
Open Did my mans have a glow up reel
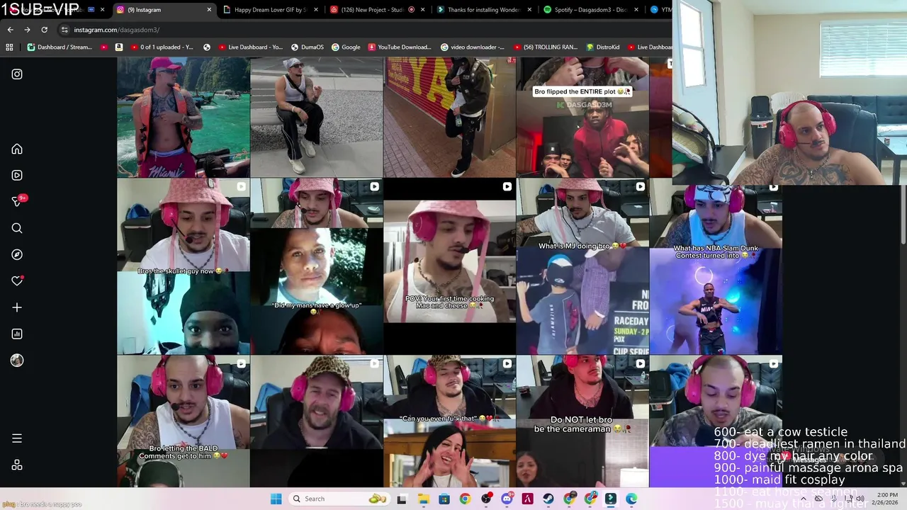pyautogui.click(x=316, y=266)
